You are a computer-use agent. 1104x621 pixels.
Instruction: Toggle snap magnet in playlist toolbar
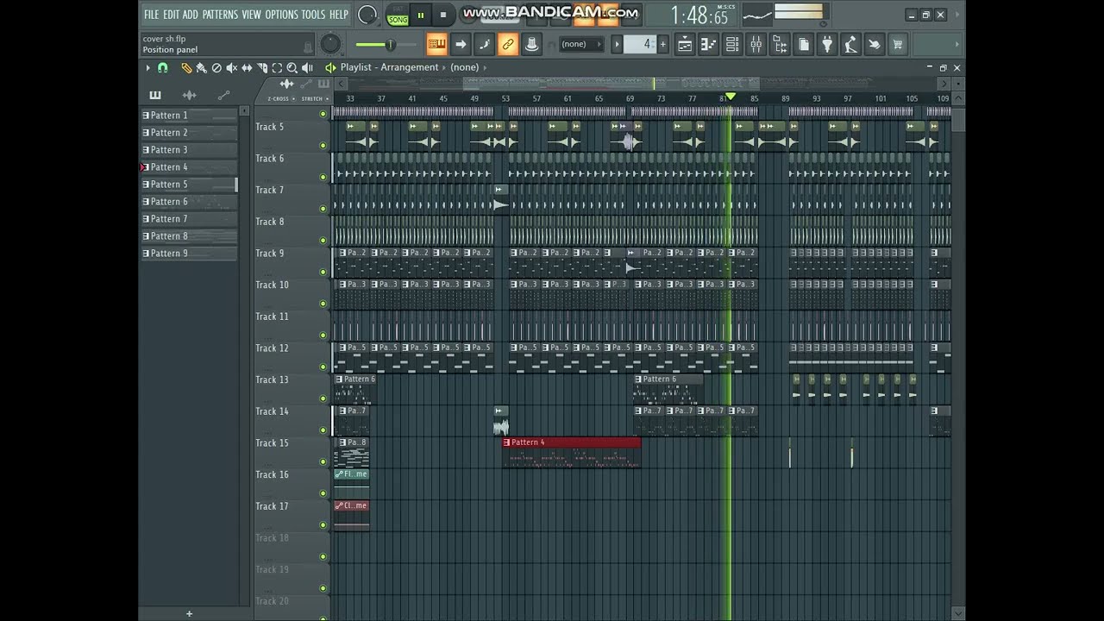coord(162,67)
